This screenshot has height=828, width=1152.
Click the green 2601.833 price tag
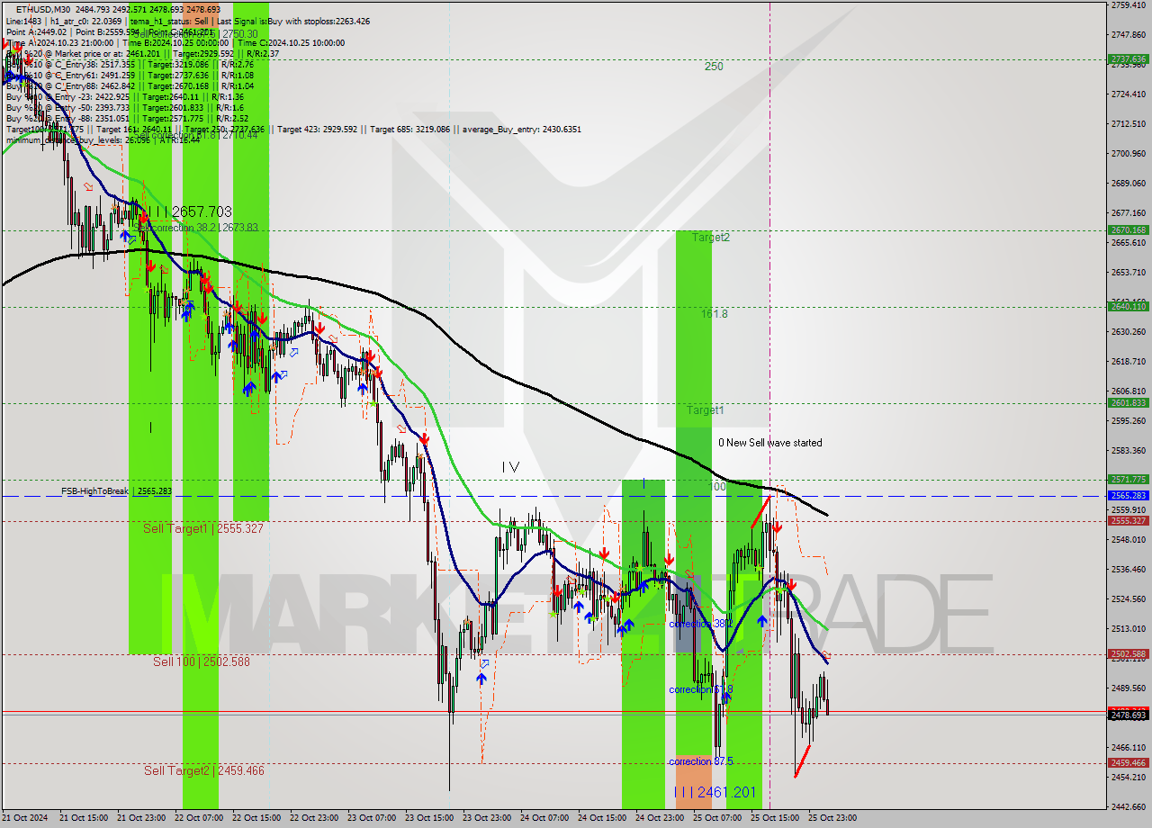1129,403
